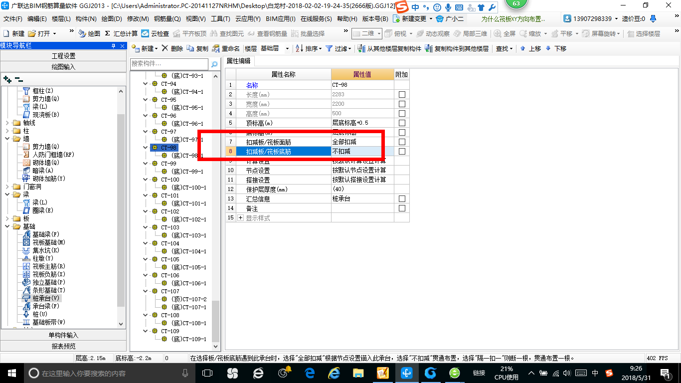Expand the 轴线 folder in navigation tree

7,123
